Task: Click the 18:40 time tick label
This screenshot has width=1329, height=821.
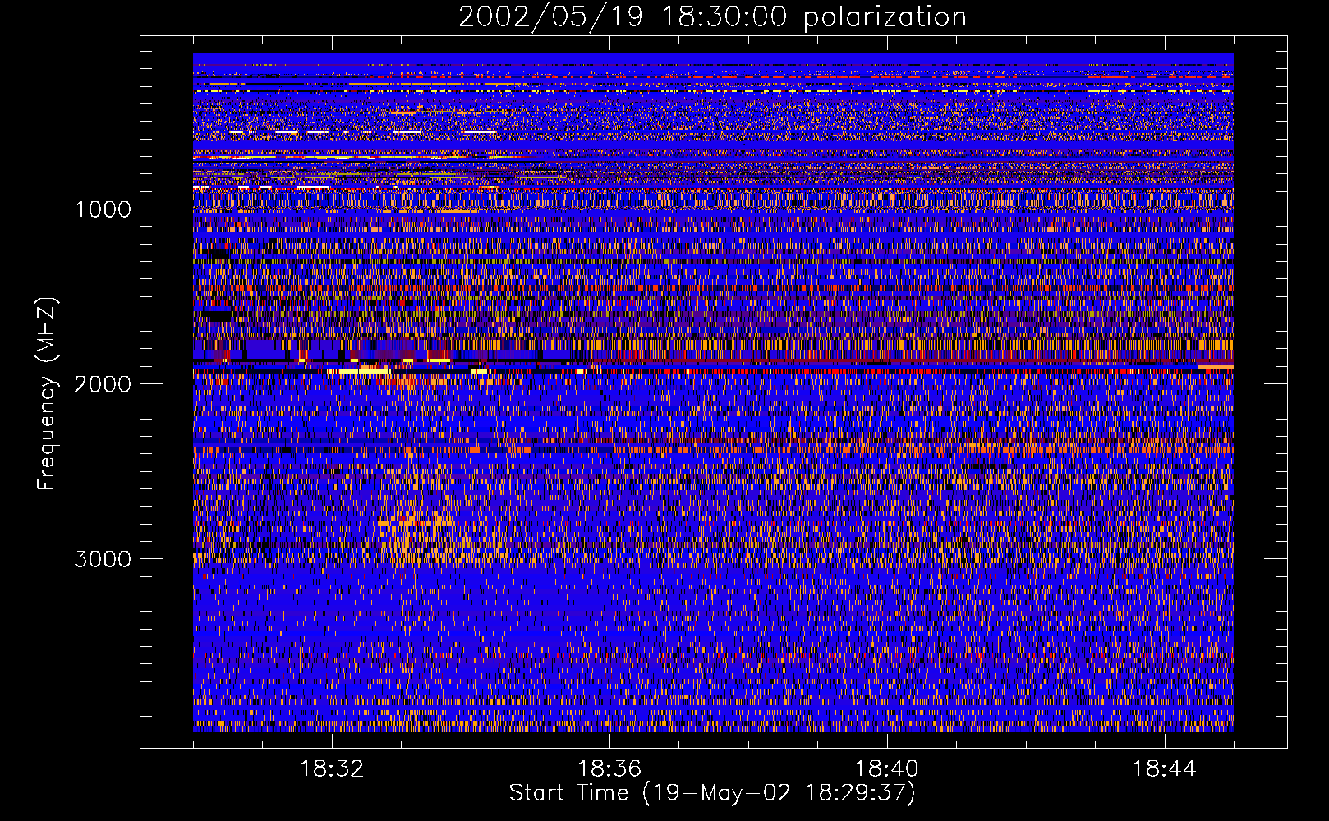Action: (887, 769)
